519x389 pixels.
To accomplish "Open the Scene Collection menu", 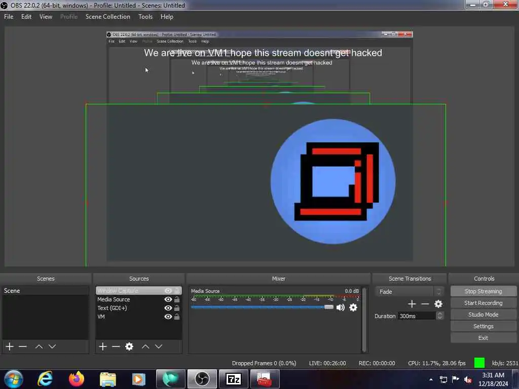I will tap(108, 17).
